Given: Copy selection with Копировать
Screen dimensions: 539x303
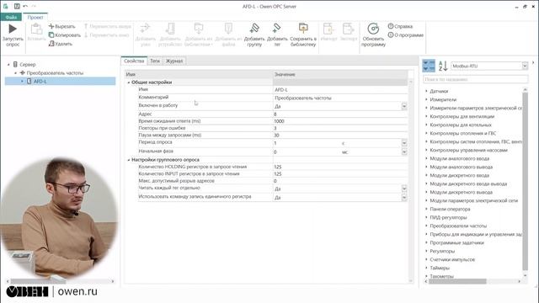Looking at the screenshot, I should click(65, 35).
